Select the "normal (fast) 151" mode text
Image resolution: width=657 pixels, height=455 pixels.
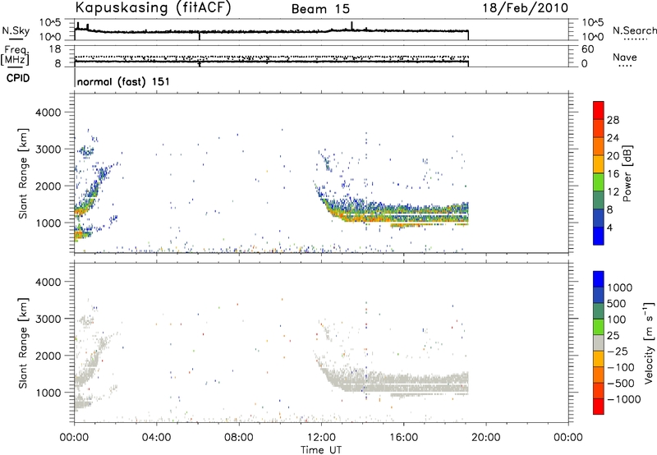(x=124, y=81)
